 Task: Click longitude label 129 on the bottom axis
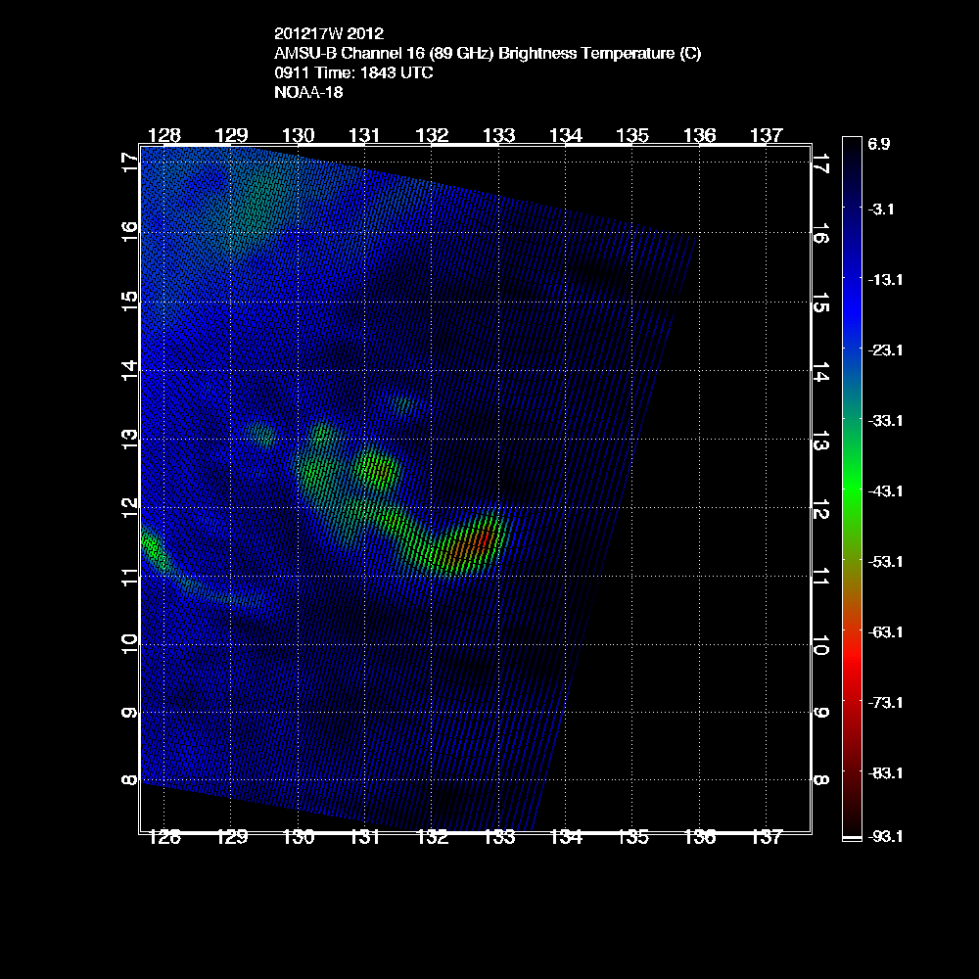click(231, 837)
